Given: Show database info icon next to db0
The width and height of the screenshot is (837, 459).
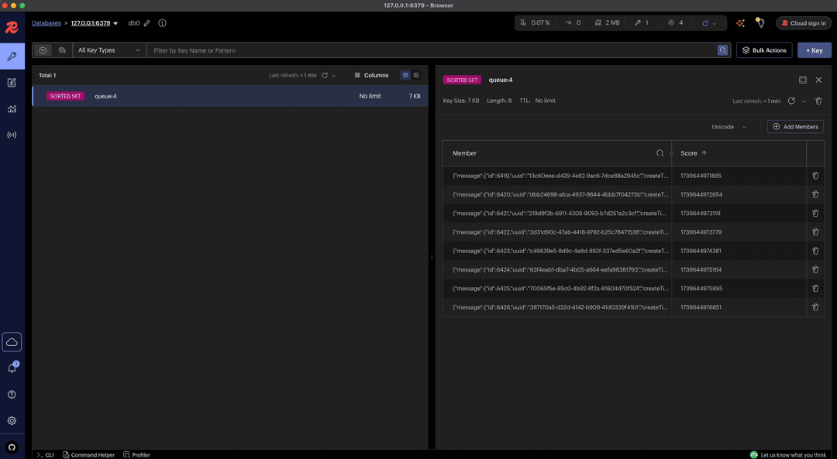Looking at the screenshot, I should tap(162, 23).
